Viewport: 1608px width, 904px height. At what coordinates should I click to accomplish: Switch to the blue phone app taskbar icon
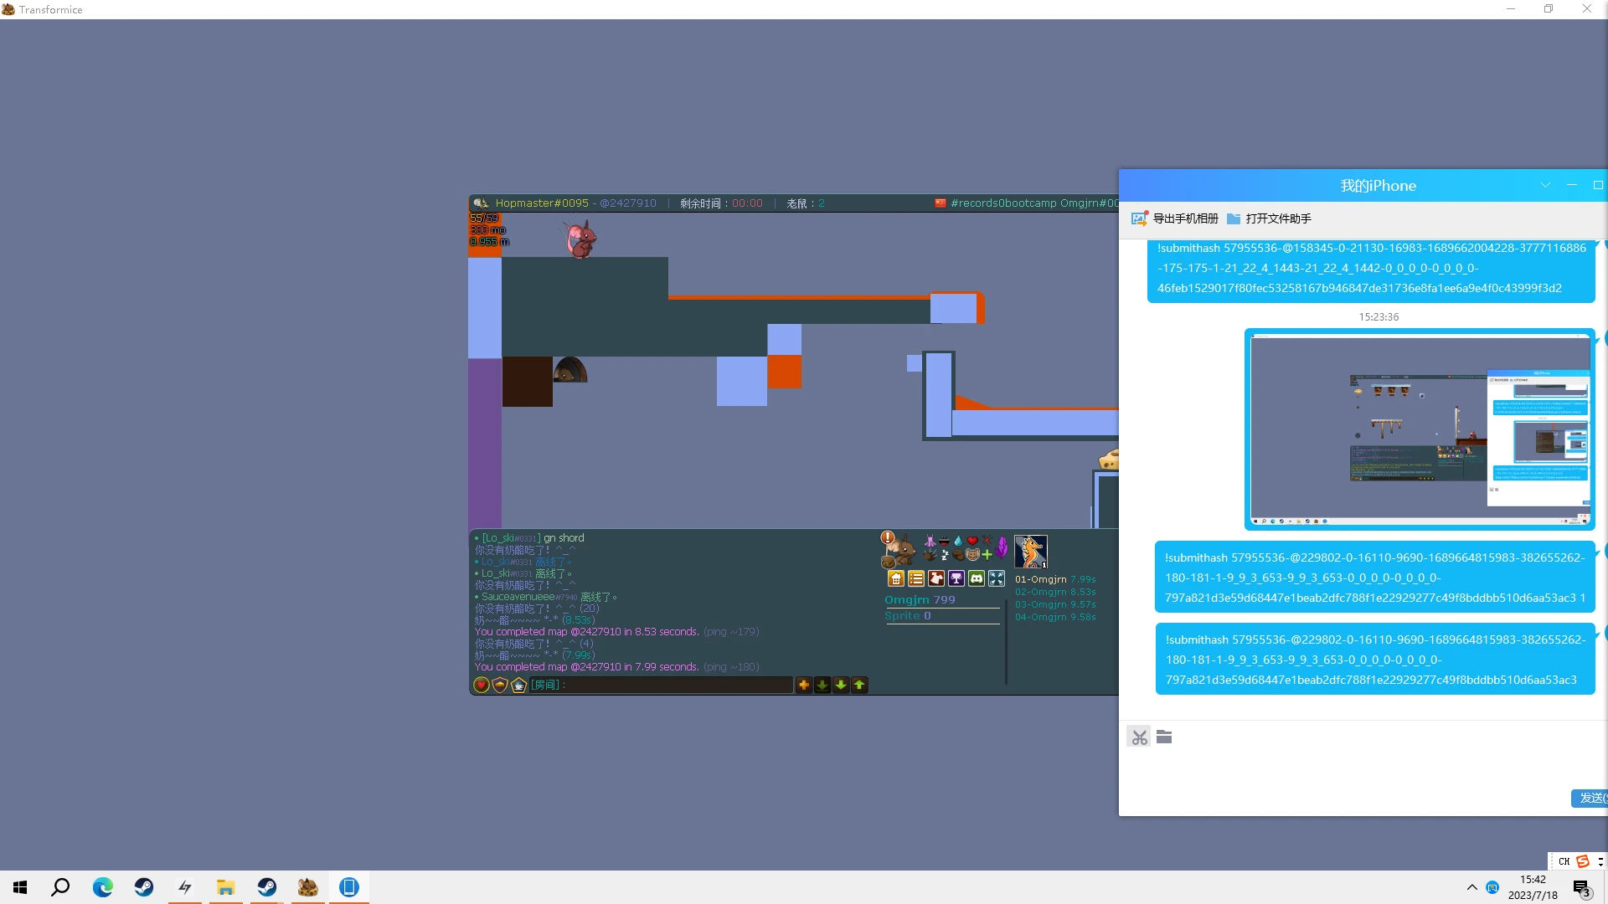[x=349, y=887]
